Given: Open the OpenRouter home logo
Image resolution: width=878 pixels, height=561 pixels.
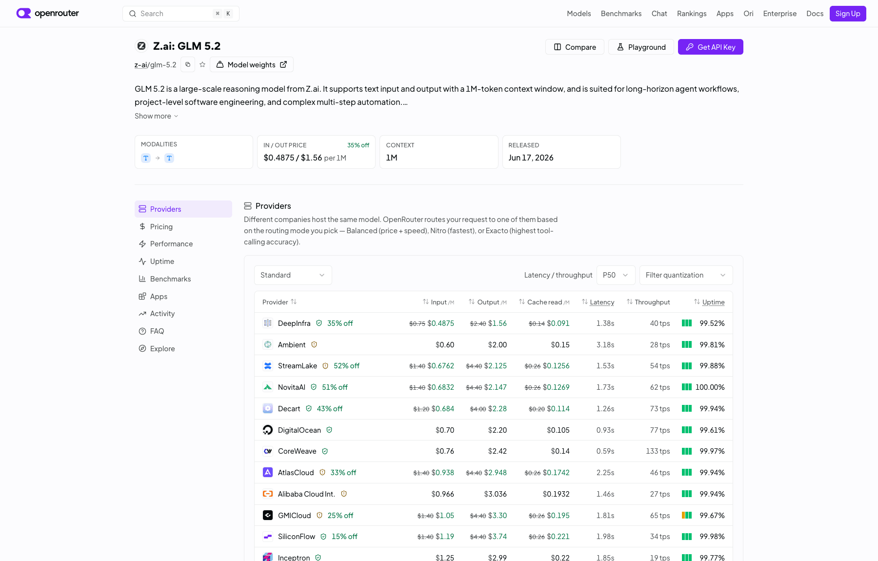Looking at the screenshot, I should [x=47, y=13].
